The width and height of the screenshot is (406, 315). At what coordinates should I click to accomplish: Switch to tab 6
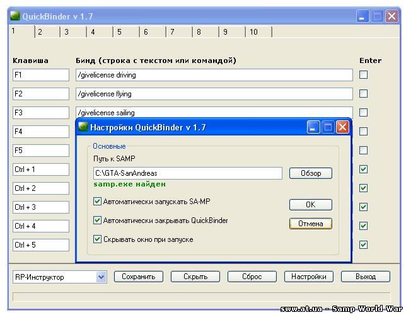[x=153, y=32]
